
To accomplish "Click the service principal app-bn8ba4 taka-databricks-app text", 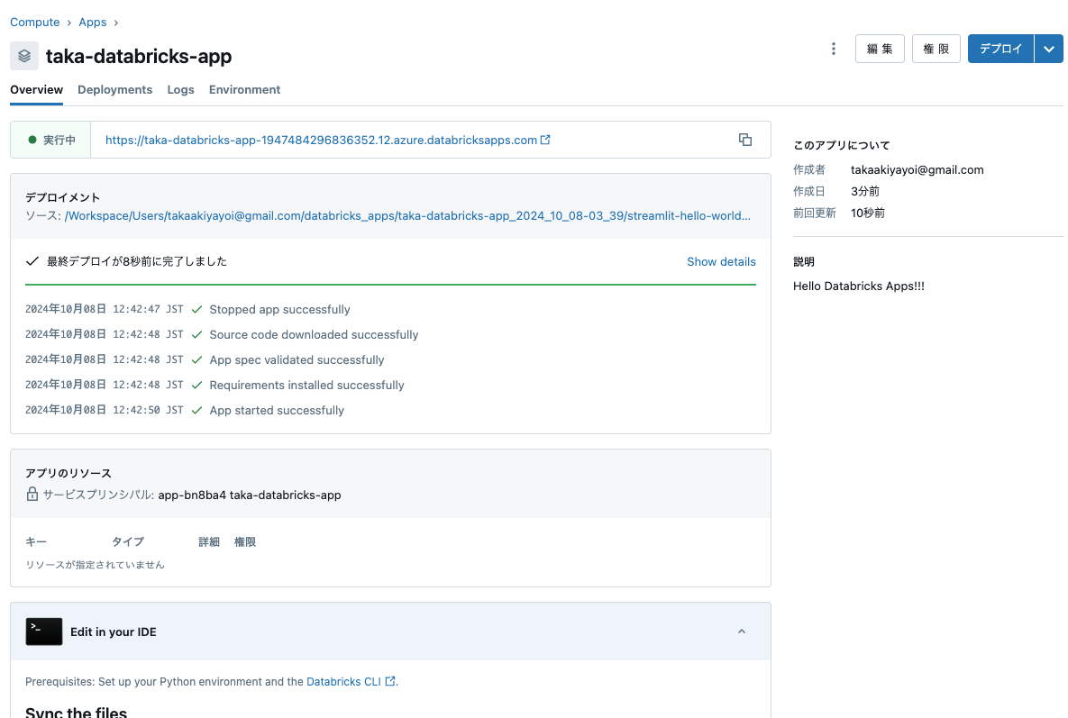I will tap(250, 495).
